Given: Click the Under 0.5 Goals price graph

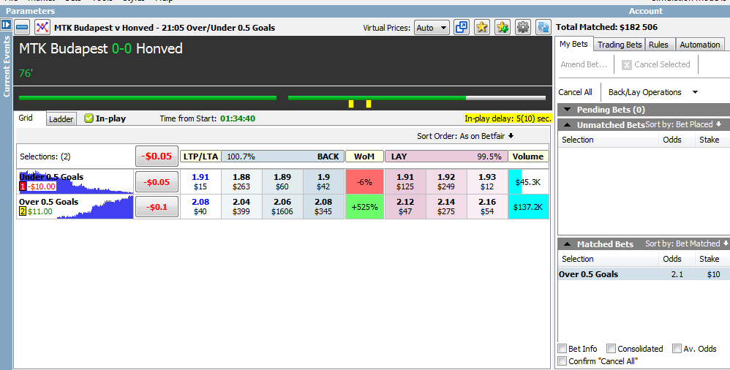Looking at the screenshot, I should (76, 182).
